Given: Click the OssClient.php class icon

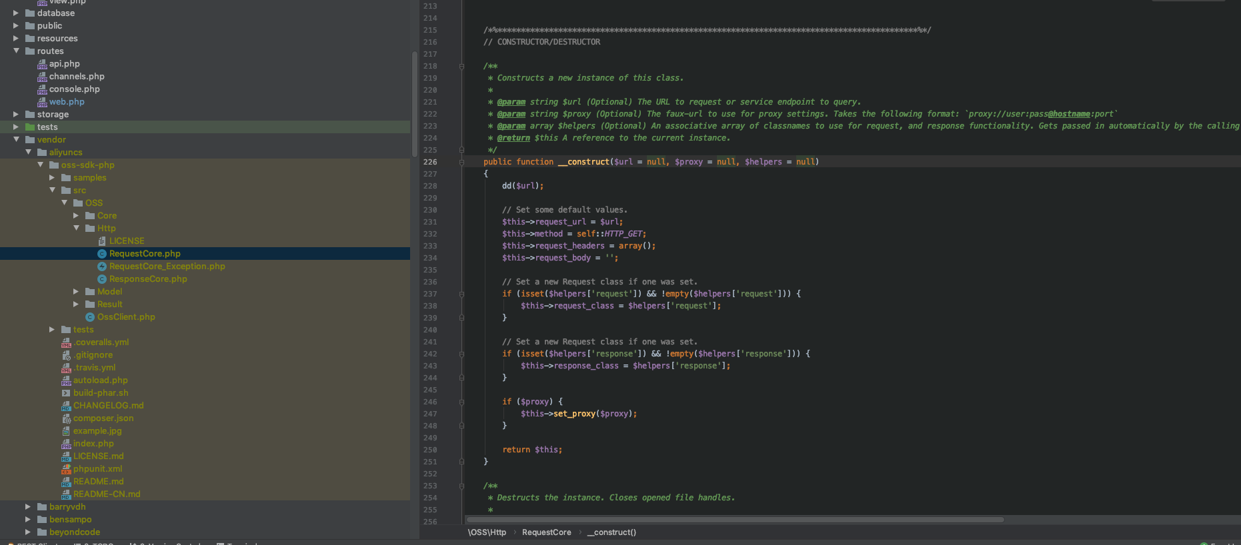Looking at the screenshot, I should click(x=90, y=317).
